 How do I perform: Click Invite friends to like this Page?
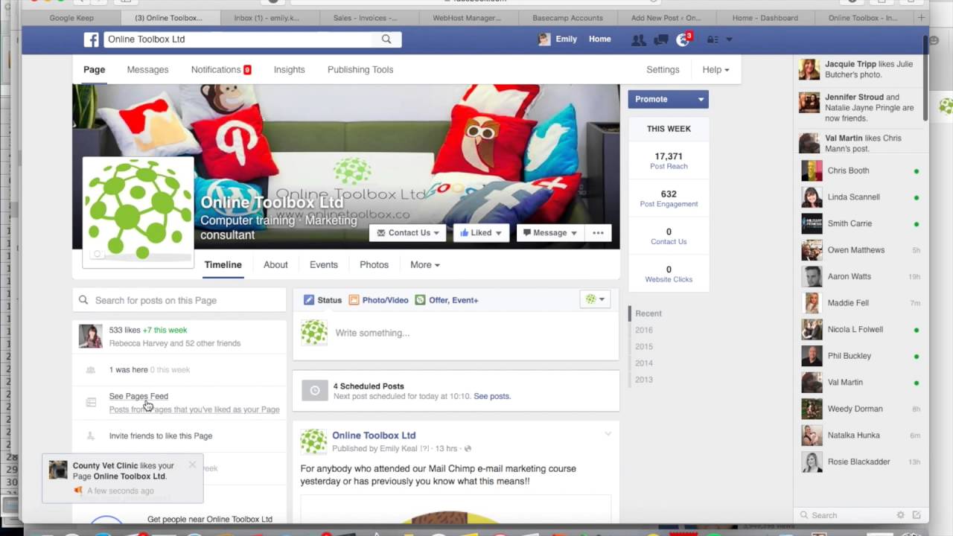pyautogui.click(x=161, y=436)
